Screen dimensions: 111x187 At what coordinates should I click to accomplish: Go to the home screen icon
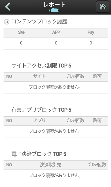pos(103,6)
